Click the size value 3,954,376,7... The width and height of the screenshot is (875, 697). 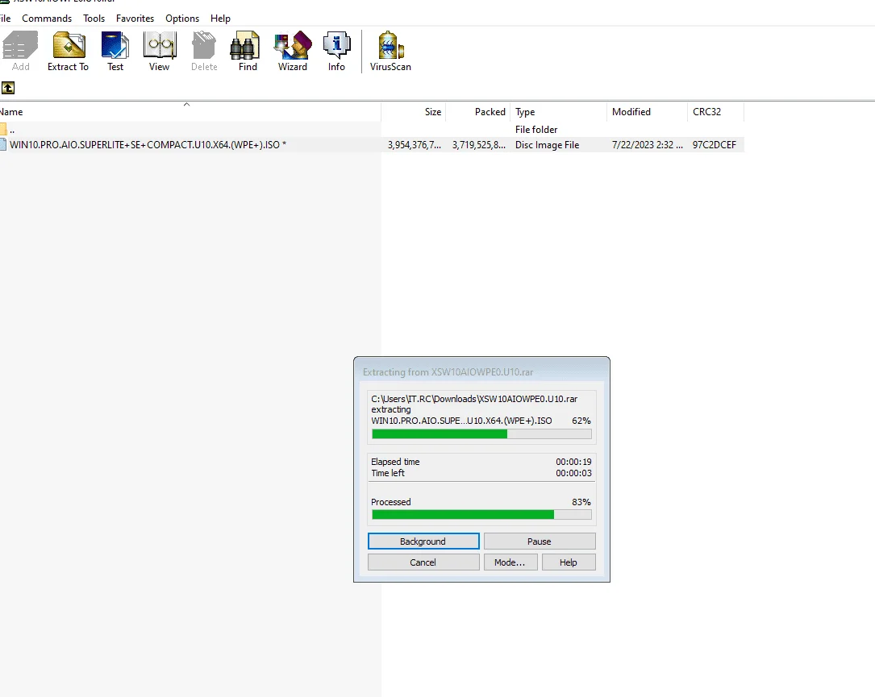click(x=414, y=144)
